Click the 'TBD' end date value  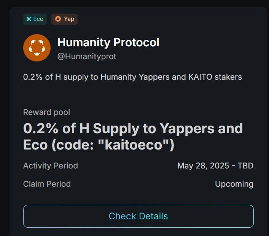tap(245, 166)
